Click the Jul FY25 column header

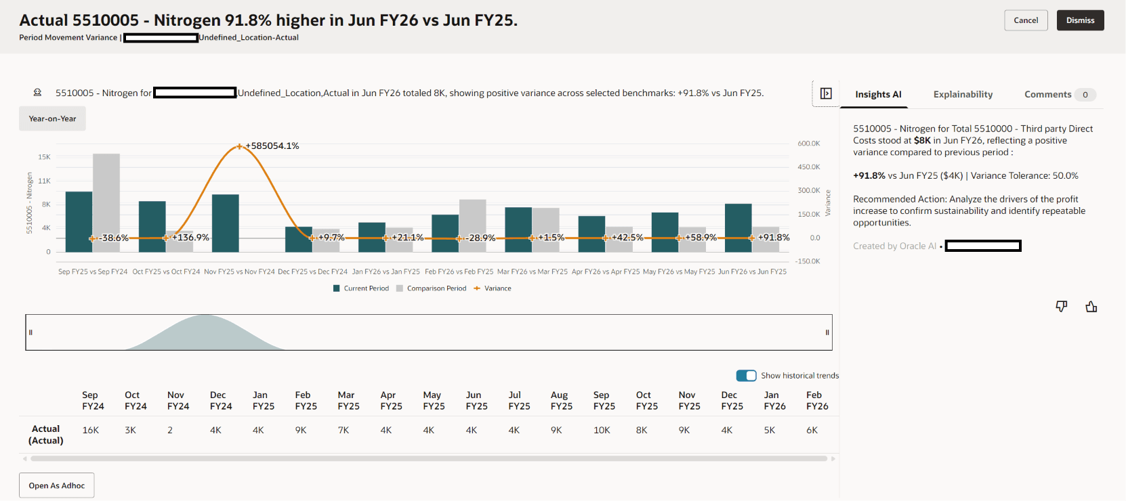[520, 401]
